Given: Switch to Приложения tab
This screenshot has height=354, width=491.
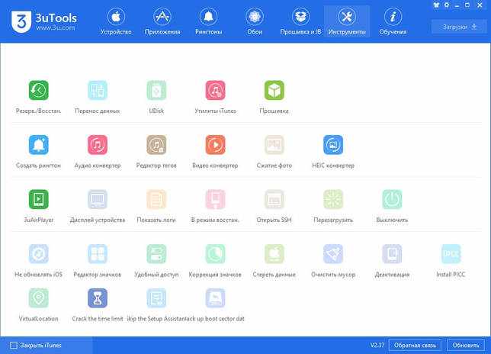Looking at the screenshot, I should [162, 21].
